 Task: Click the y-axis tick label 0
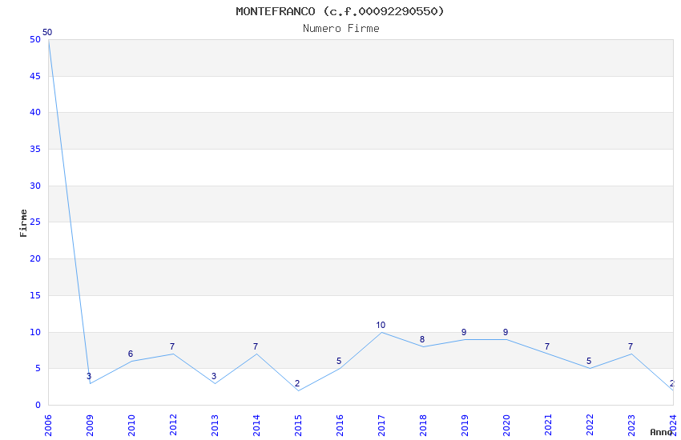click(38, 406)
